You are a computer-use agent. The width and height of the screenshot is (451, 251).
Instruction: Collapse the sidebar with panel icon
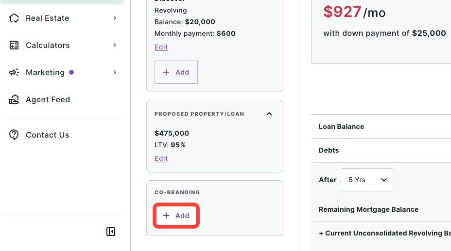111,232
